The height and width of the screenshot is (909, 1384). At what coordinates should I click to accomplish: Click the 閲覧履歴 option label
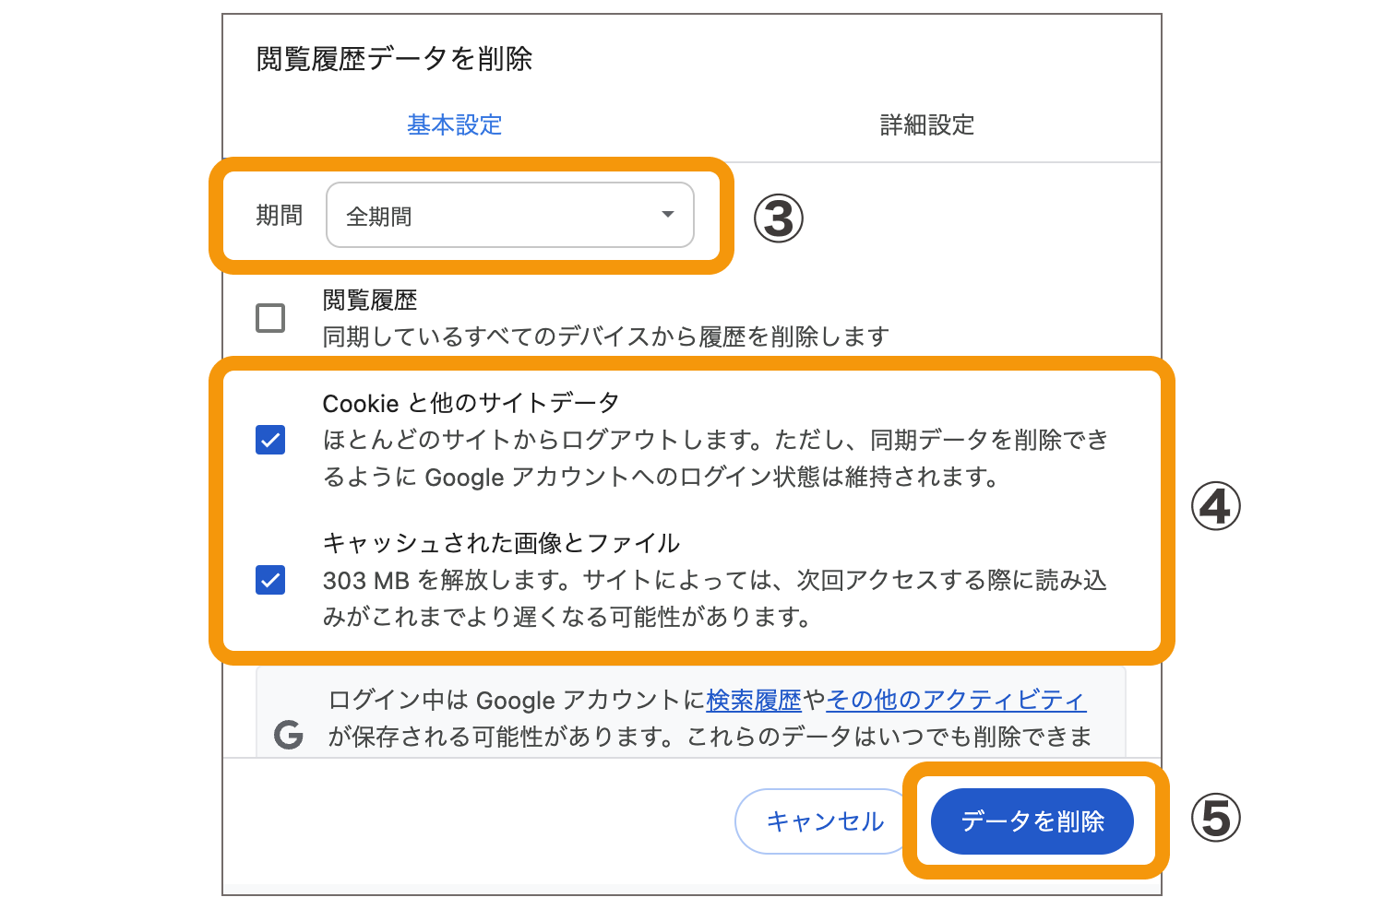pos(370,300)
